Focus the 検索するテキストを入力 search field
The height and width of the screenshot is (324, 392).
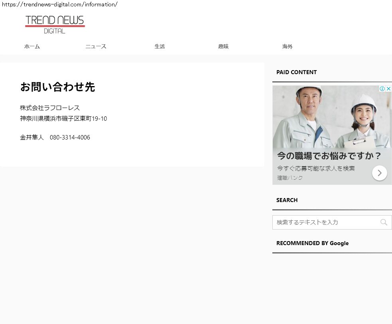coord(332,222)
